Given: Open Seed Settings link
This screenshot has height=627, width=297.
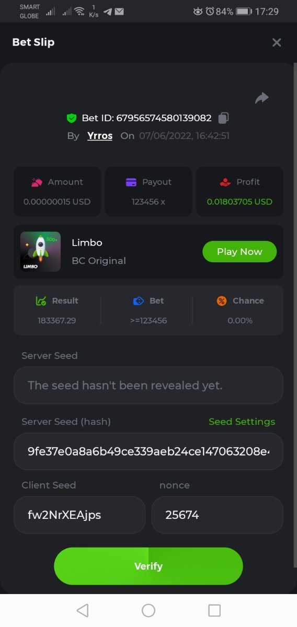Looking at the screenshot, I should coord(242,422).
